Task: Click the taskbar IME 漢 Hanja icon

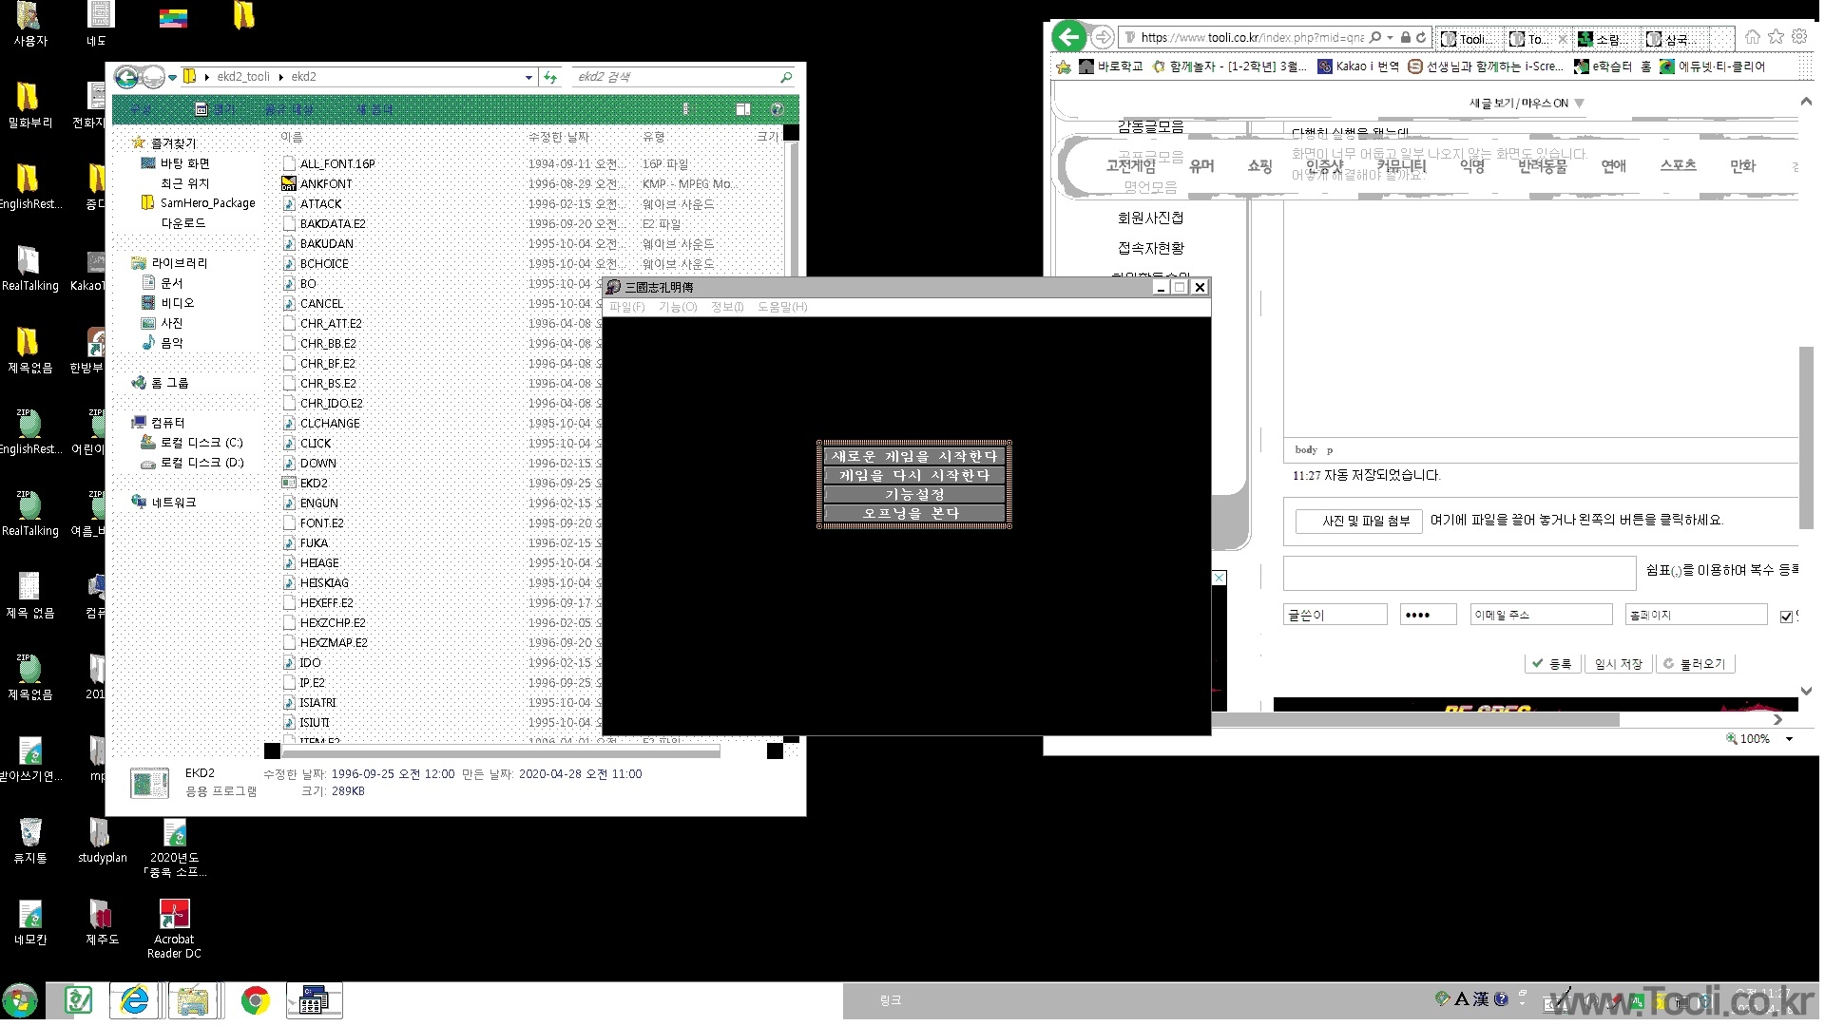Action: (x=1481, y=998)
